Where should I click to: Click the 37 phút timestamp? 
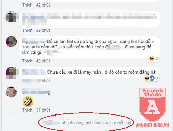click(43, 110)
